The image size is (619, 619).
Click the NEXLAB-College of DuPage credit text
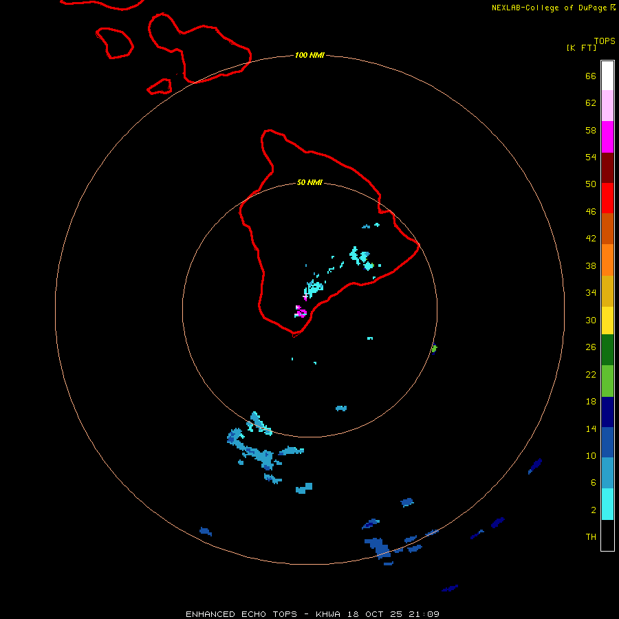[x=550, y=8]
